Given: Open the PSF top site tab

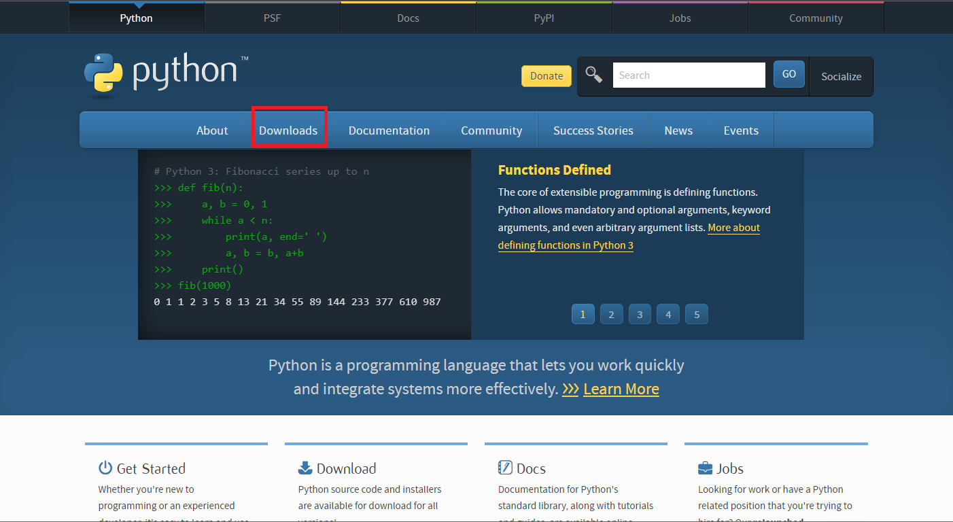Looking at the screenshot, I should 272,18.
